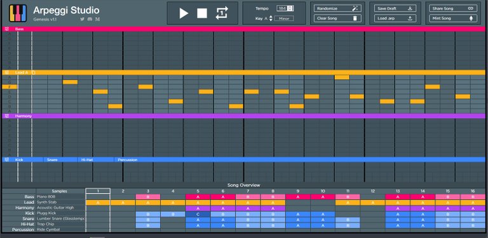The height and width of the screenshot is (238, 488).
Task: Open the Acoustic Guitar High sample selector
Action: [60, 208]
